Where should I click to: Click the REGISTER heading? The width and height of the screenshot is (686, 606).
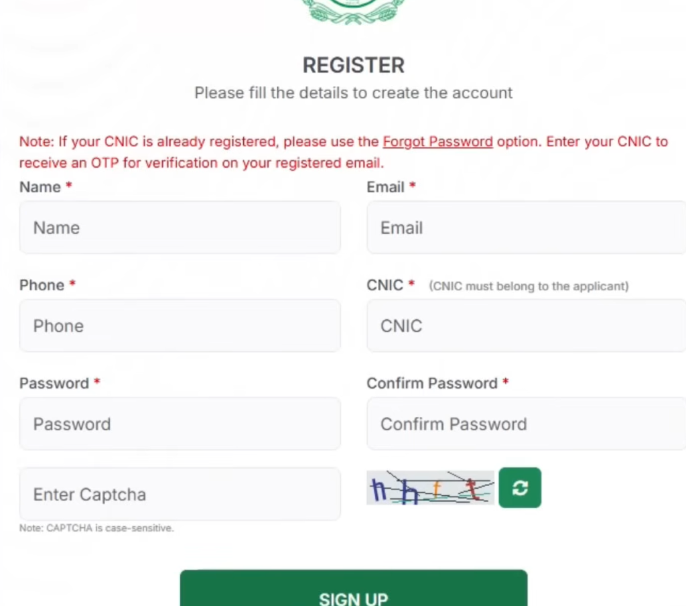(x=354, y=66)
